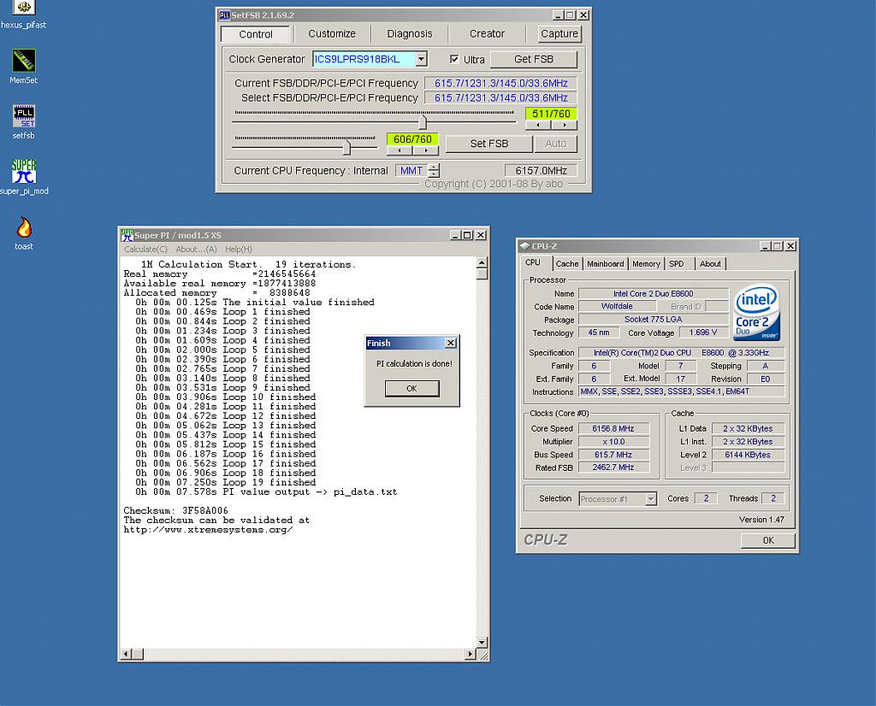The height and width of the screenshot is (706, 876).
Task: Click the Auto button in SetFSB
Action: point(556,144)
